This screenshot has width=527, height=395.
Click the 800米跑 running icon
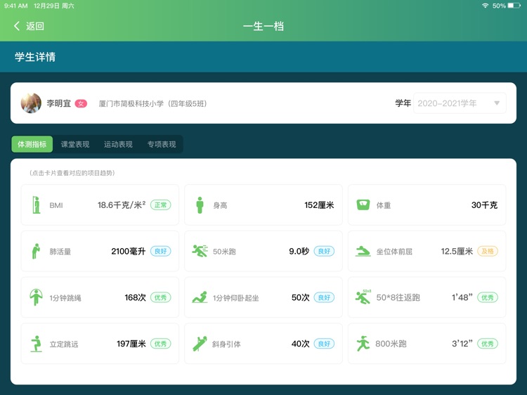[363, 344]
